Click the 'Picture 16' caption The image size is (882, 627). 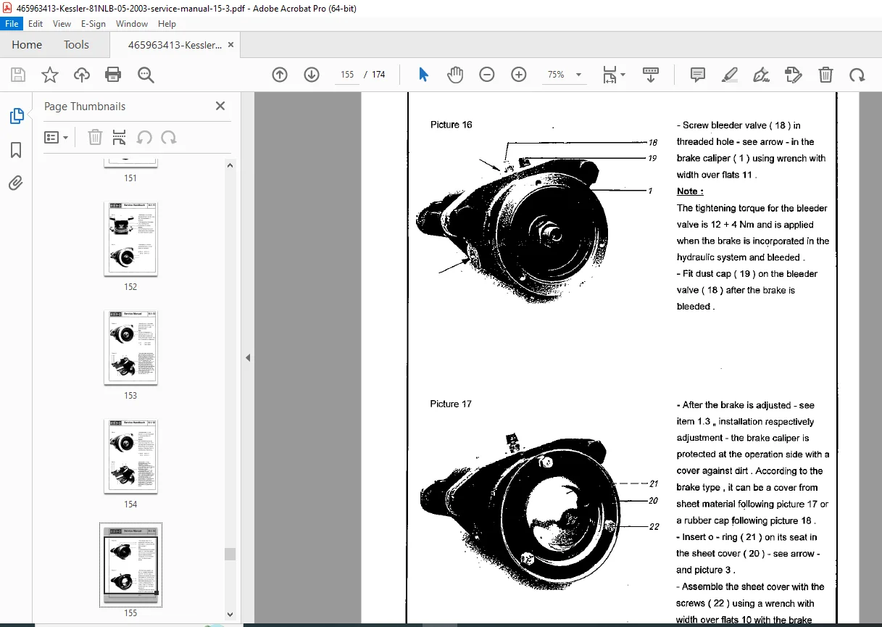(451, 125)
